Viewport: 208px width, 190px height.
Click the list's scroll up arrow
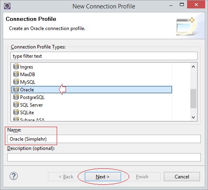click(x=193, y=67)
